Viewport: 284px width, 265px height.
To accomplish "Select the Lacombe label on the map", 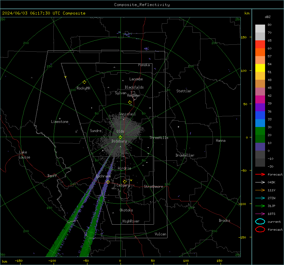I will (136, 79).
